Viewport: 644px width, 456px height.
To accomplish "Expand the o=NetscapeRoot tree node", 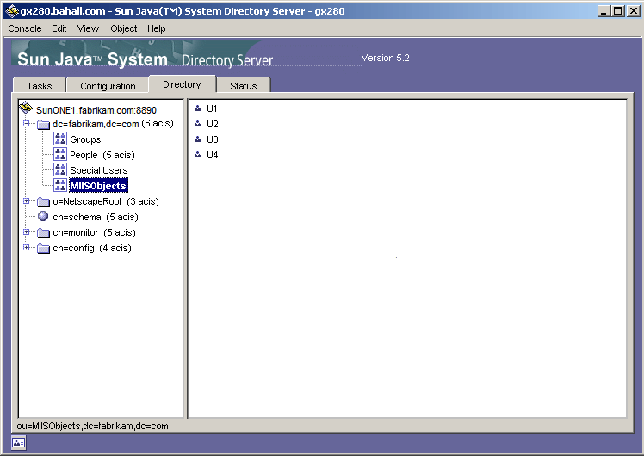I will 27,201.
